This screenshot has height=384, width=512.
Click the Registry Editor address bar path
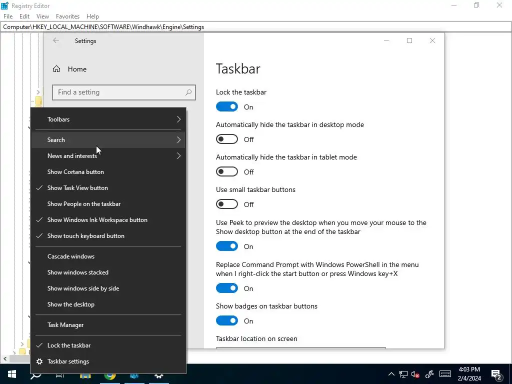[x=255, y=27]
